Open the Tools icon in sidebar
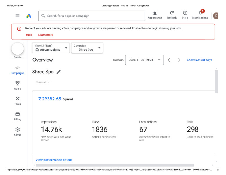 17,99
